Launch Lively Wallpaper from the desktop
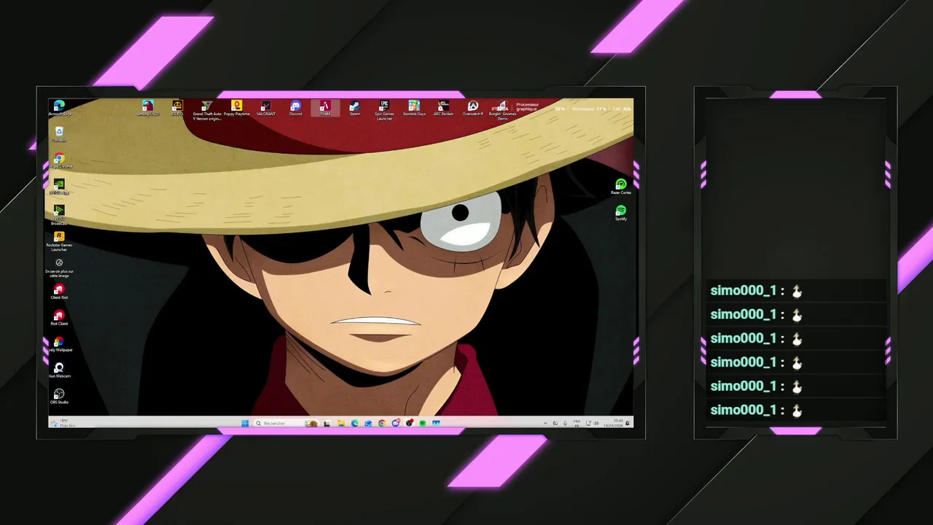 coord(60,344)
